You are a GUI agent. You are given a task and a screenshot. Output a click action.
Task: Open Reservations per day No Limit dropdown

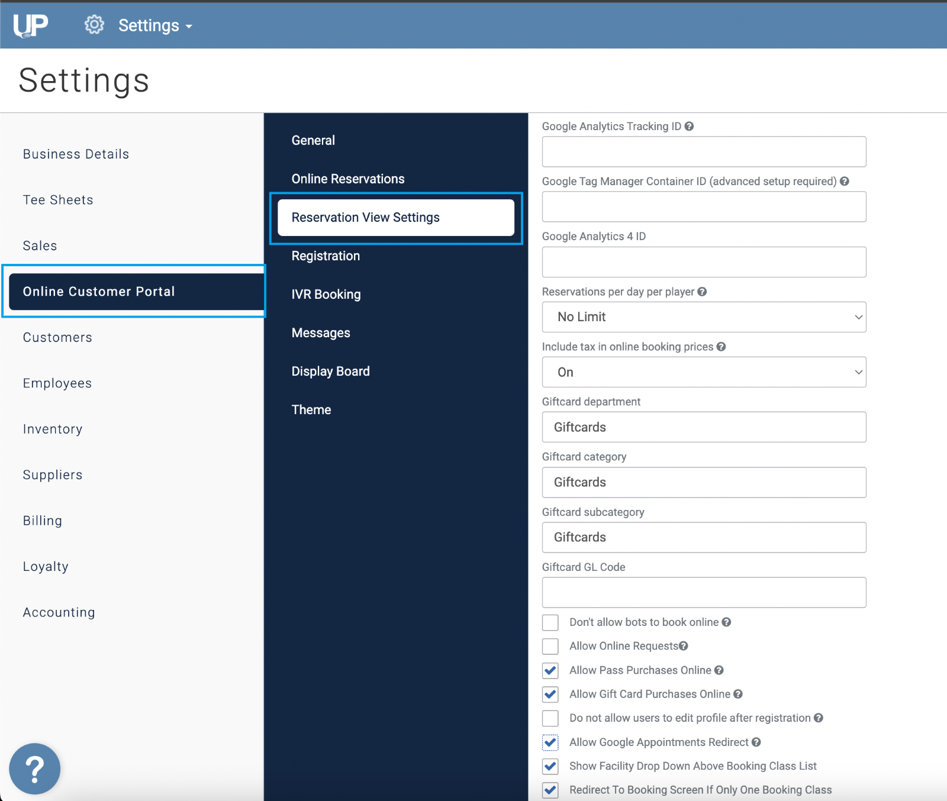pyautogui.click(x=704, y=317)
